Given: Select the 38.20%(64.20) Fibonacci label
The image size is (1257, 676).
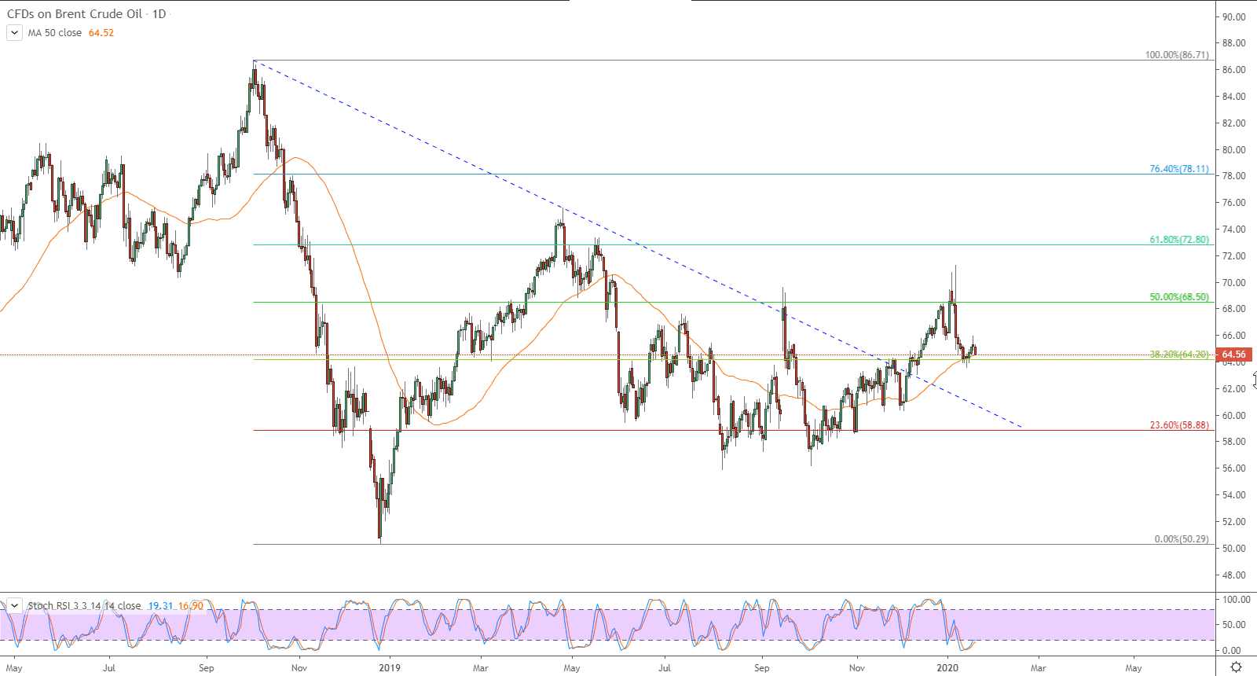Looking at the screenshot, I should pyautogui.click(x=1179, y=355).
